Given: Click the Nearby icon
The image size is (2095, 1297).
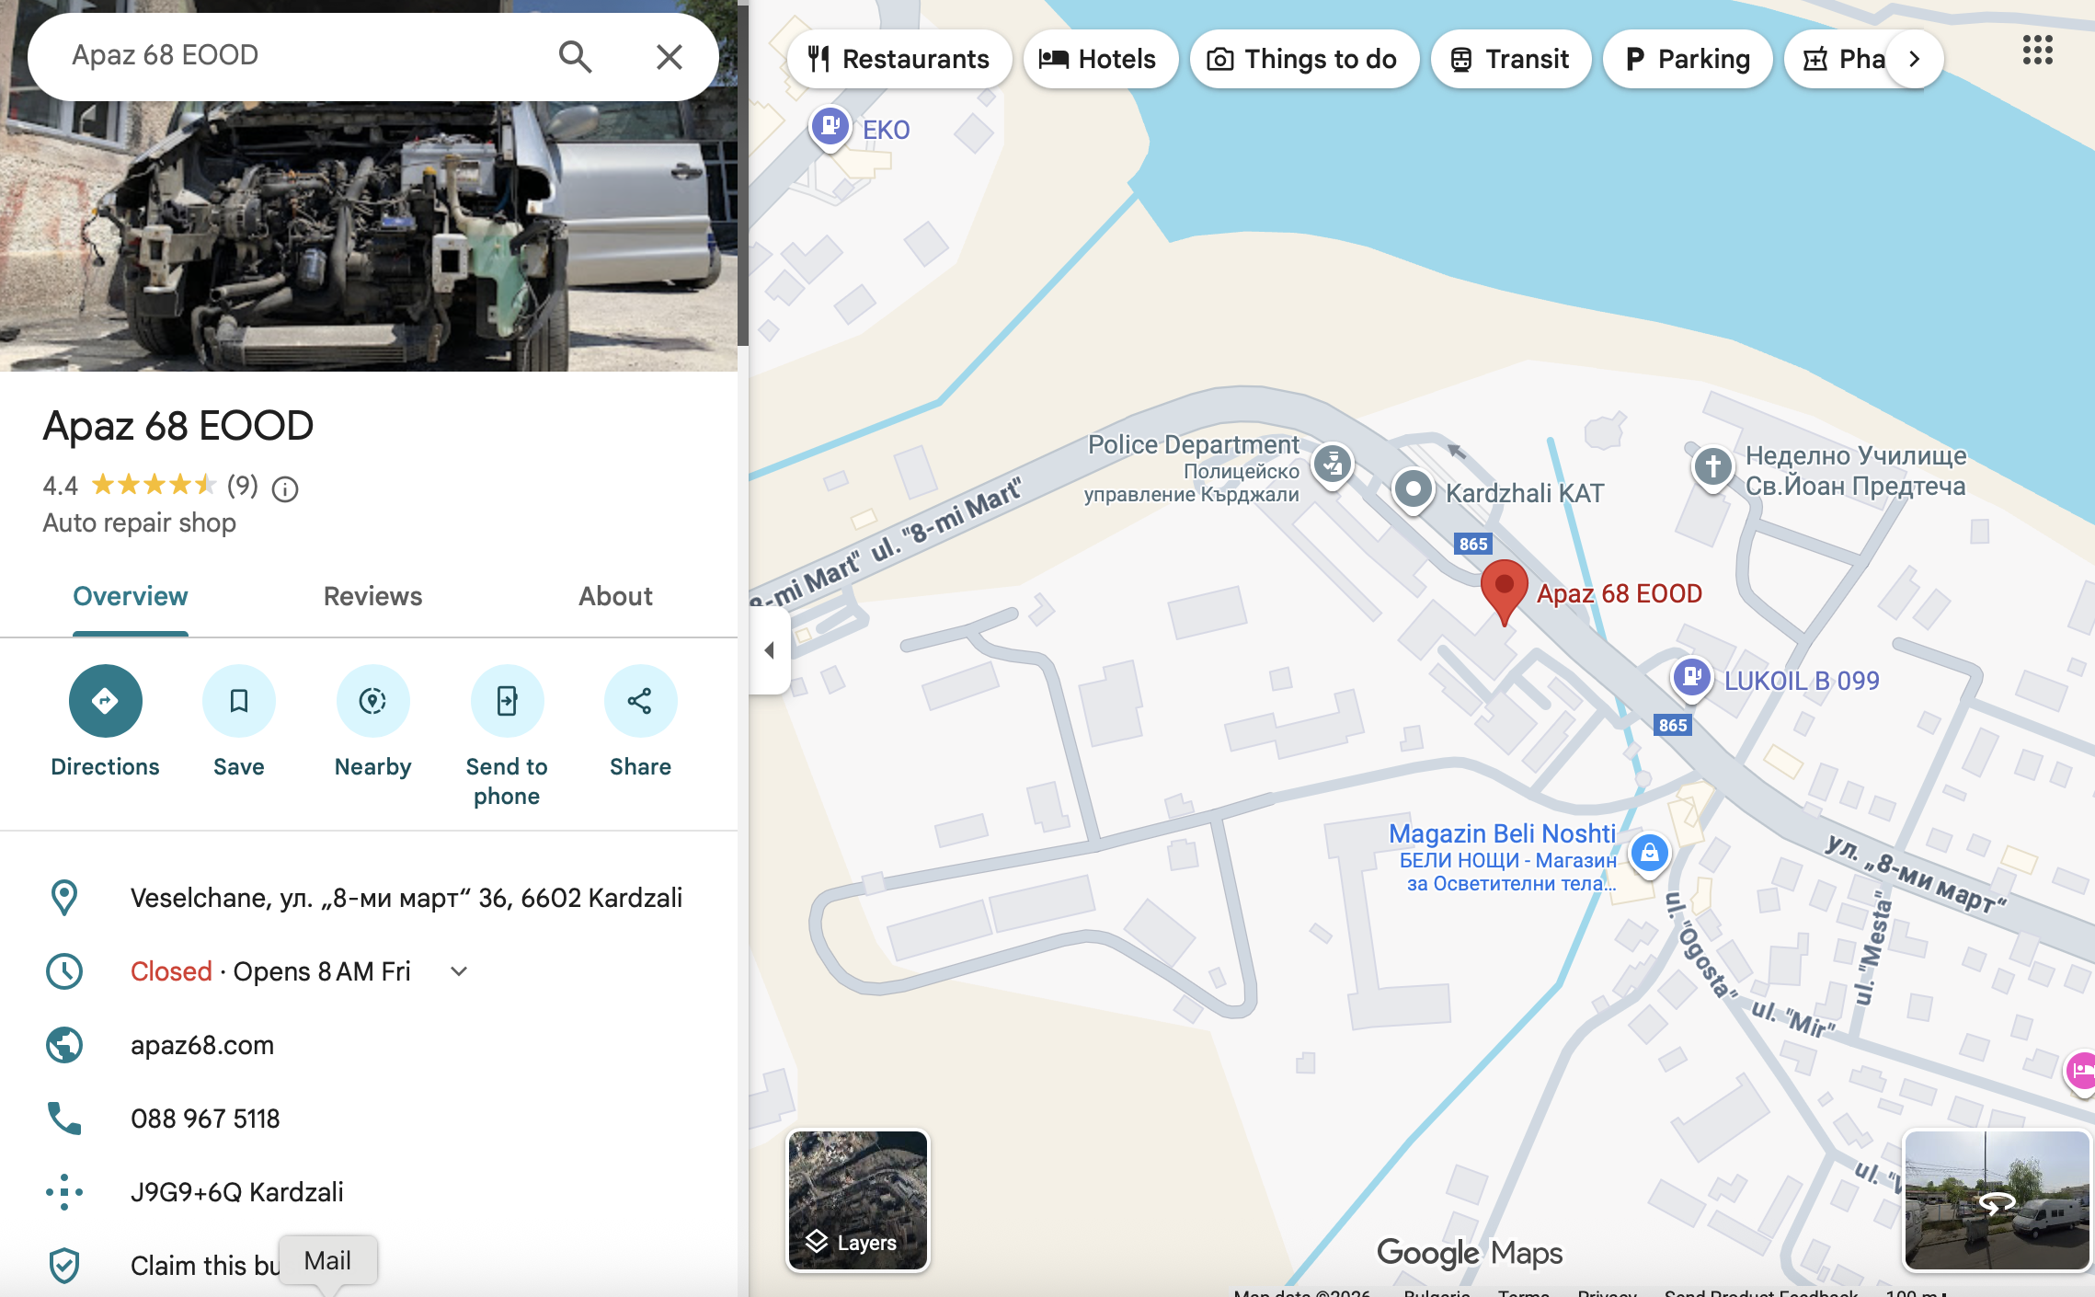Looking at the screenshot, I should pyautogui.click(x=372, y=701).
